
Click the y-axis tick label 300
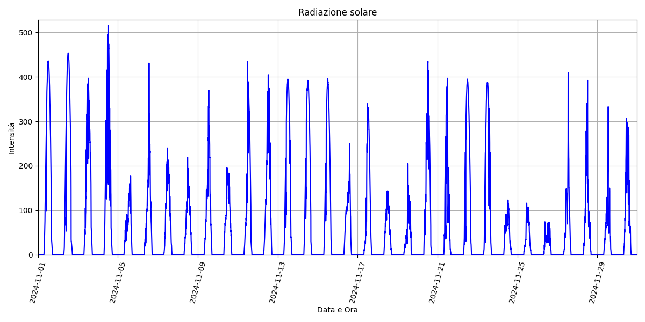(26, 122)
